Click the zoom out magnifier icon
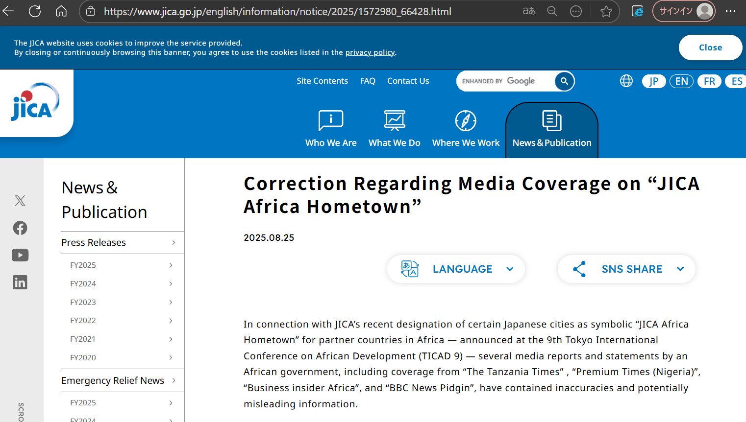Image resolution: width=746 pixels, height=422 pixels. click(552, 11)
